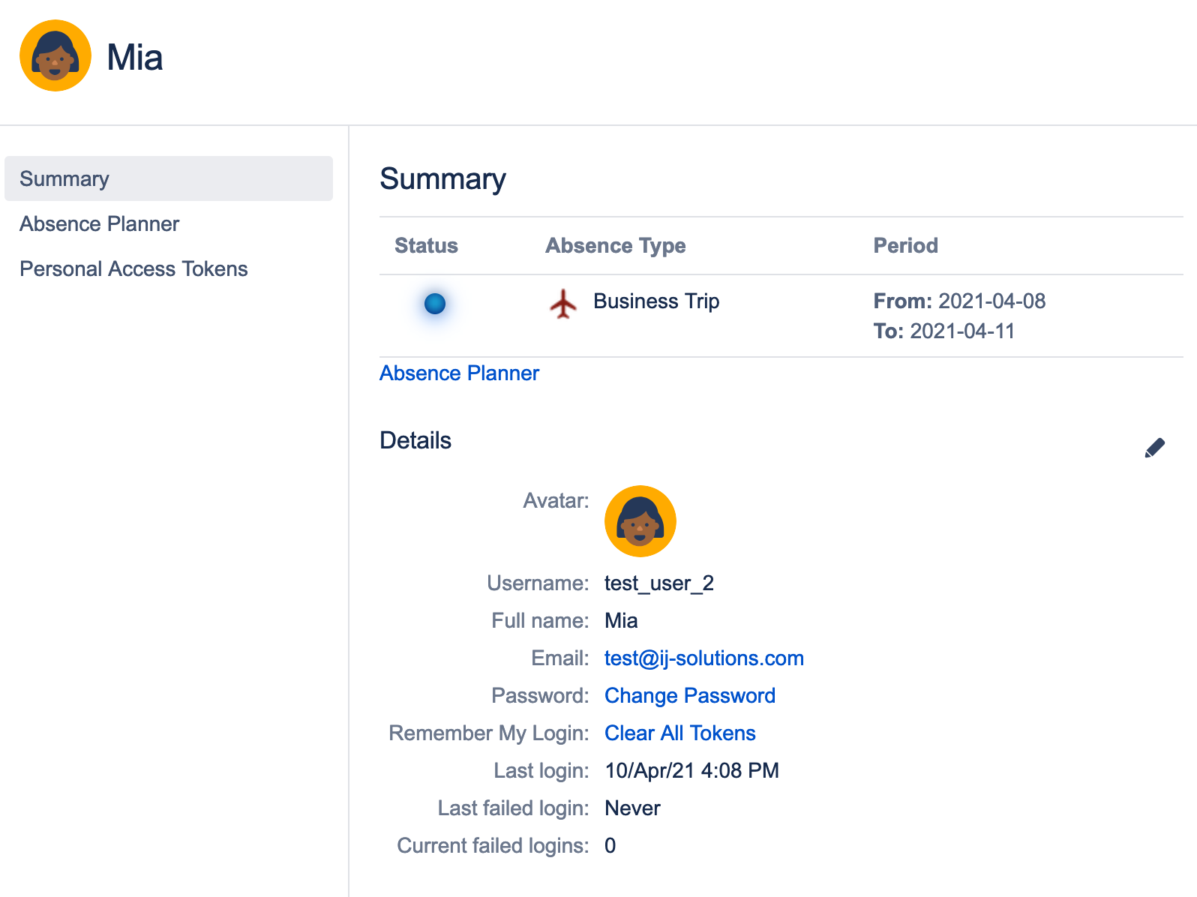Open Personal Access Tokens in the sidebar
The height and width of the screenshot is (897, 1197).
[x=133, y=268]
